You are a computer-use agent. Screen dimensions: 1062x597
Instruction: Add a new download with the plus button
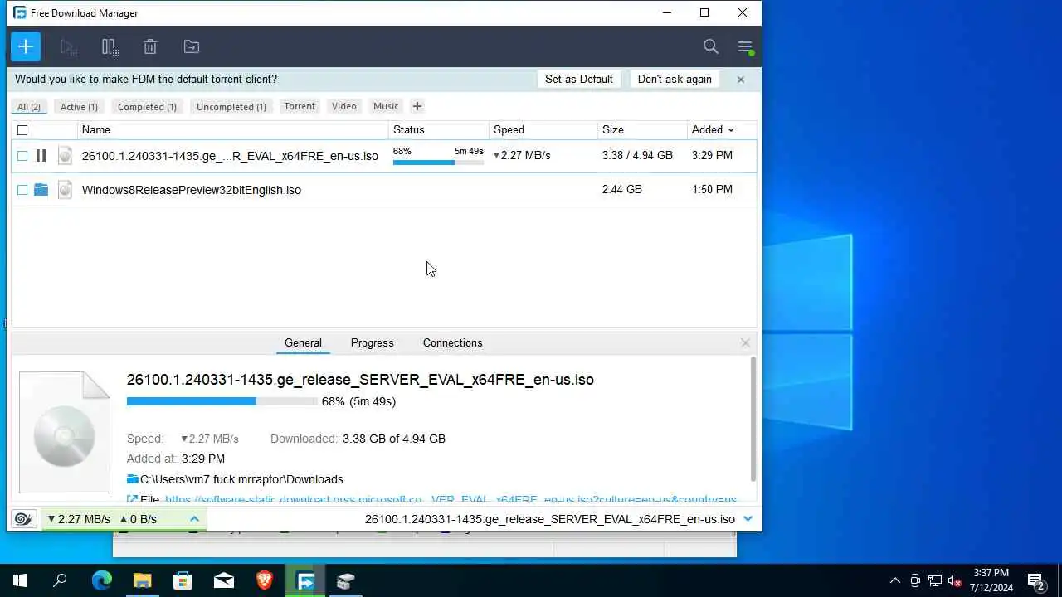tap(26, 46)
